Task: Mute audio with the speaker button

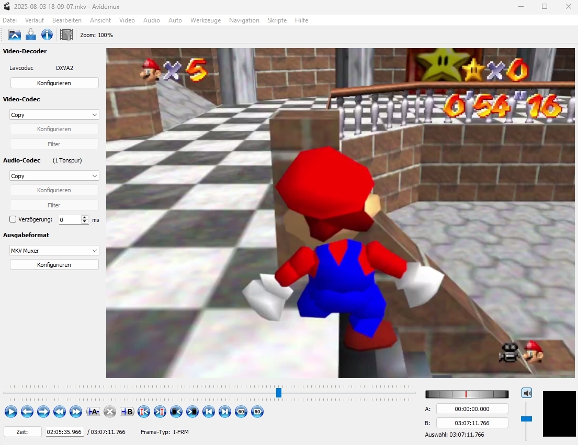Action: pyautogui.click(x=527, y=393)
